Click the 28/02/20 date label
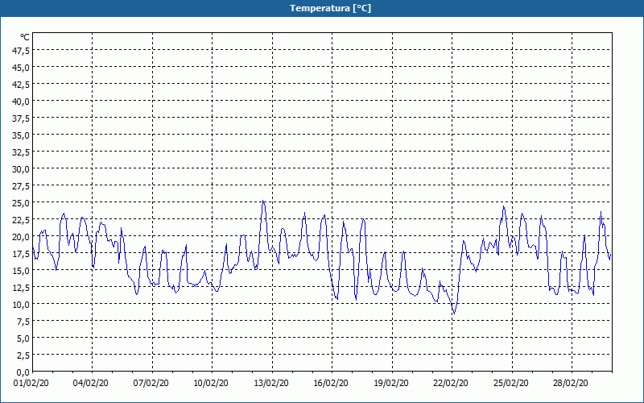Screen dimensions: 644x403 (571, 384)
